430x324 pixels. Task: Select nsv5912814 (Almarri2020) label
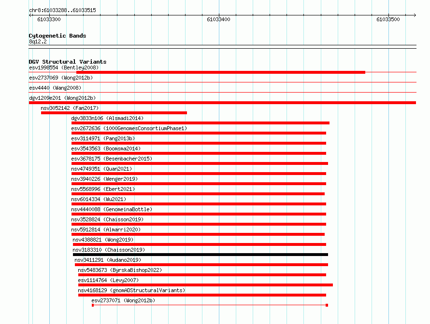click(x=106, y=229)
